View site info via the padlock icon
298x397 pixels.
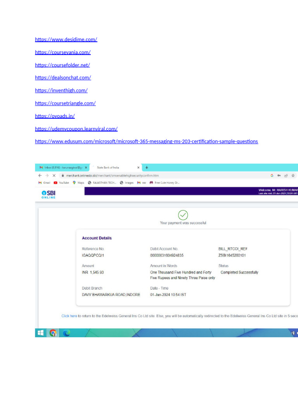[x=62, y=176]
